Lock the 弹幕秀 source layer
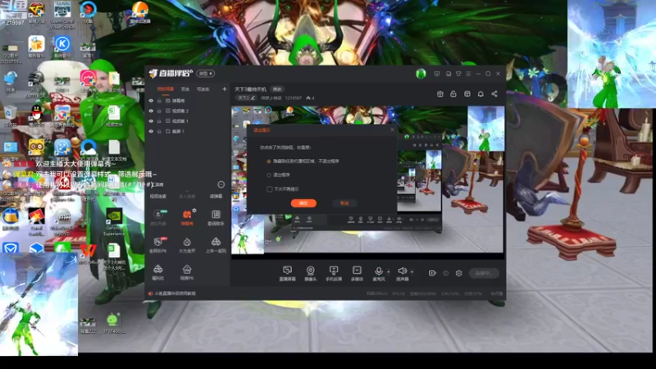The height and width of the screenshot is (369, 656). click(159, 101)
